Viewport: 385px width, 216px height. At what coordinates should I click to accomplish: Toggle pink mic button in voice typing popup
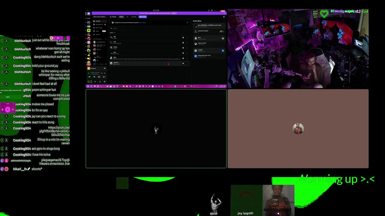point(8,109)
